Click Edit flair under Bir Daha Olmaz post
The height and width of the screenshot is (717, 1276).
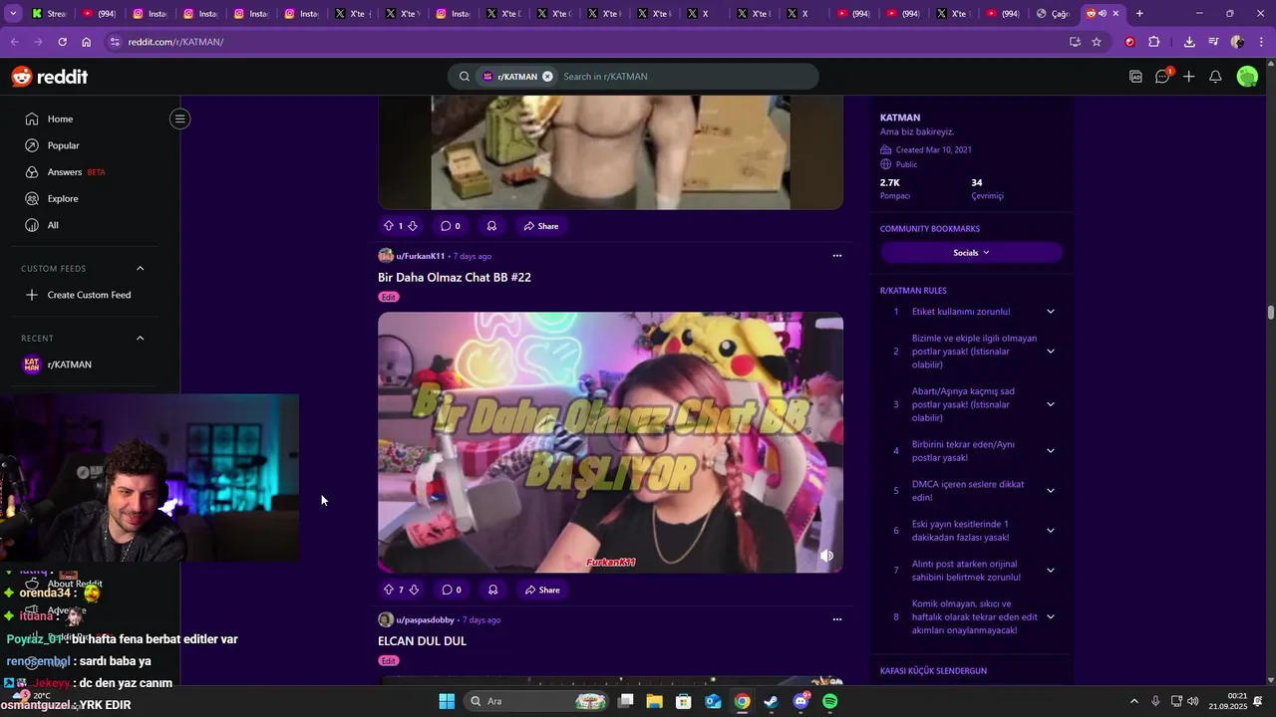(x=389, y=297)
